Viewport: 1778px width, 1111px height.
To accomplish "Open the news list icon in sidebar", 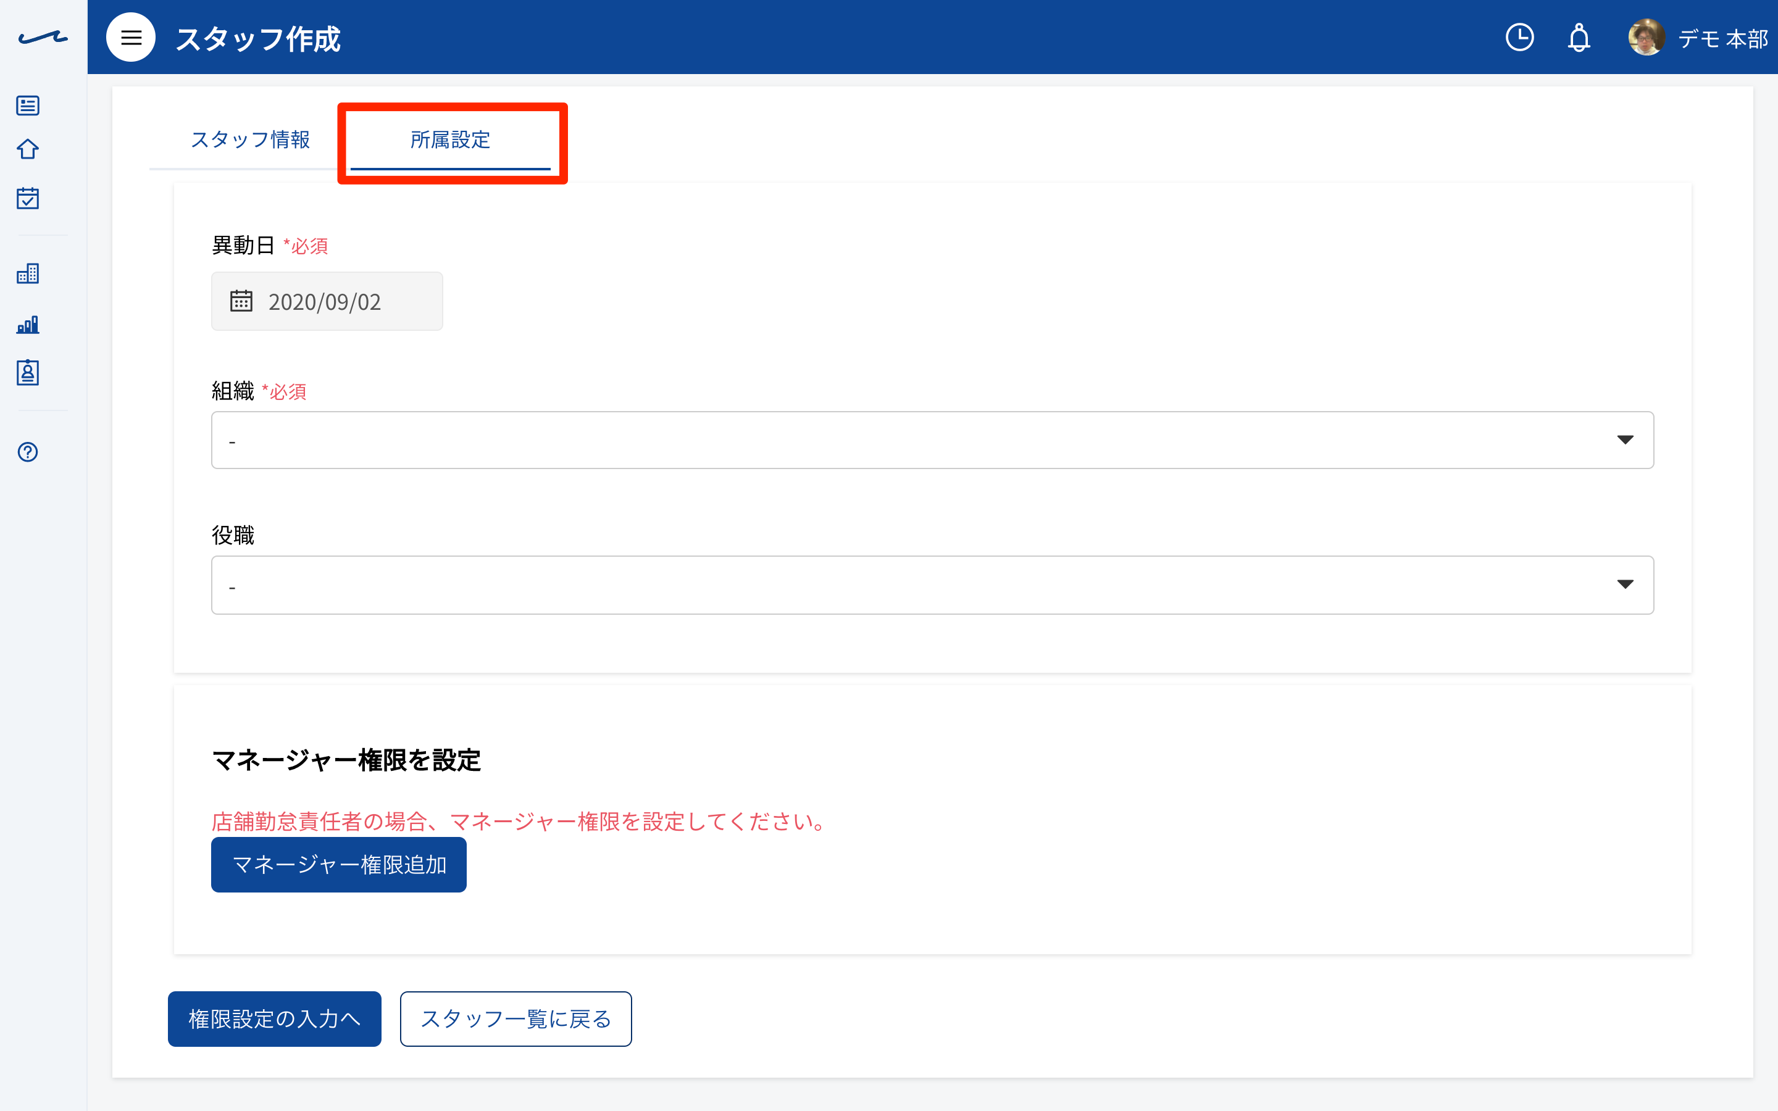I will point(28,106).
